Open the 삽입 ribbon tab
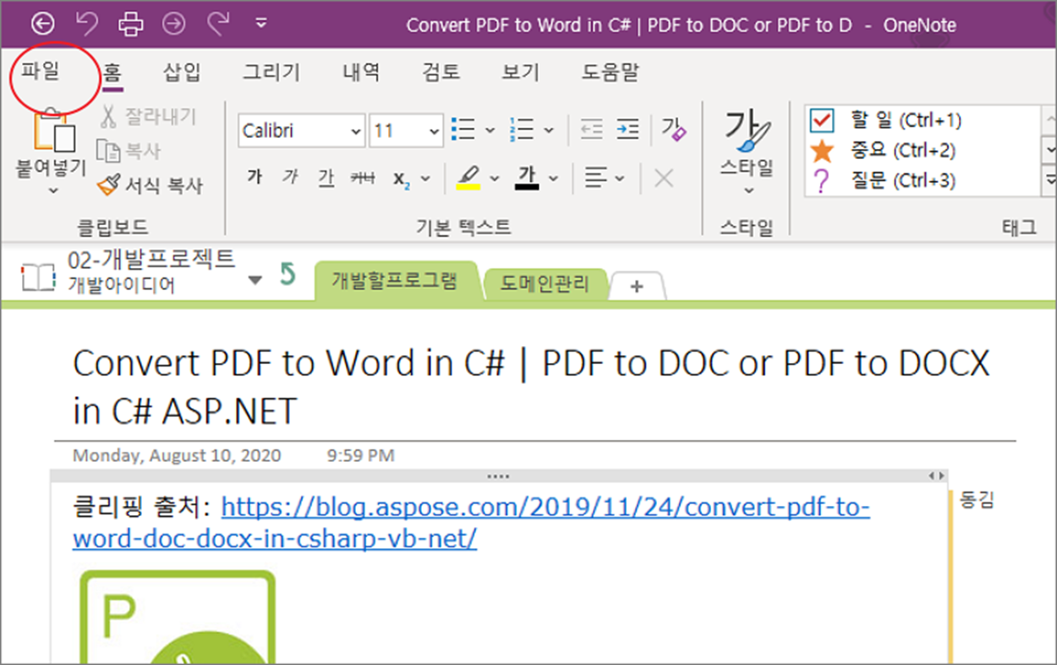Image resolution: width=1057 pixels, height=665 pixels. pyautogui.click(x=182, y=72)
